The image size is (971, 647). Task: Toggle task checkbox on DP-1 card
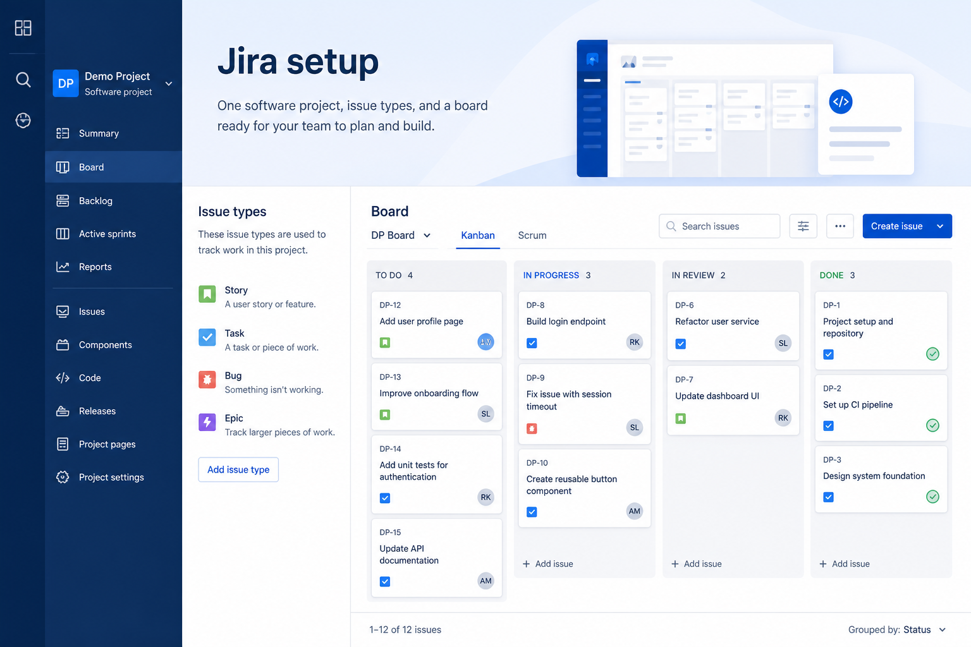pos(829,354)
